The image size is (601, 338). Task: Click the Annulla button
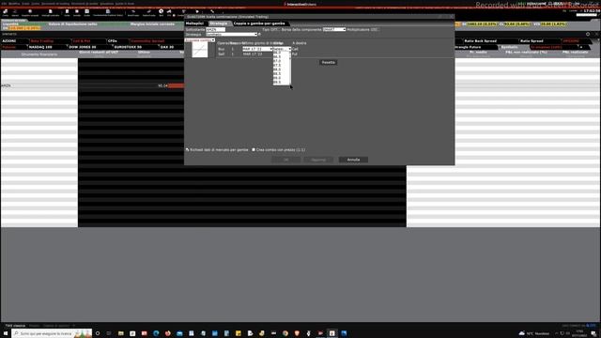pos(353,160)
